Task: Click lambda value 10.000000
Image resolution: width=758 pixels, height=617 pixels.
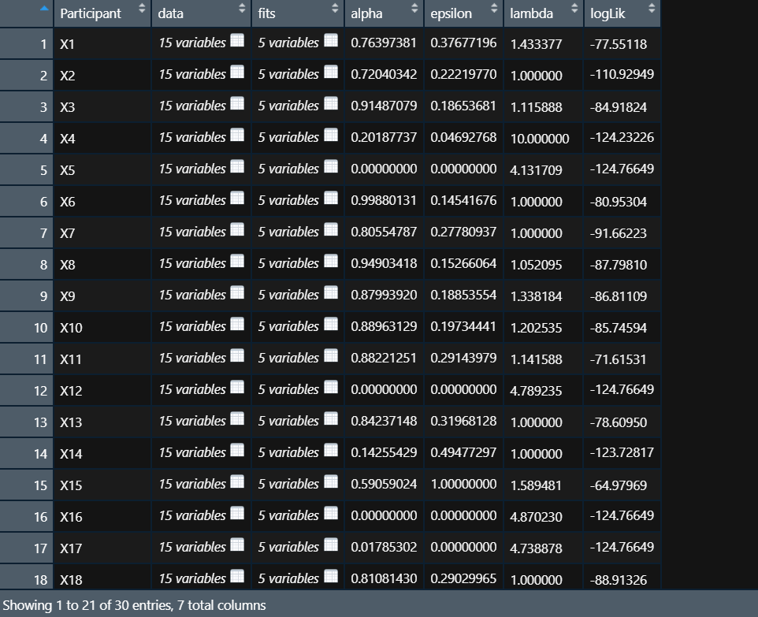Action: 540,139
